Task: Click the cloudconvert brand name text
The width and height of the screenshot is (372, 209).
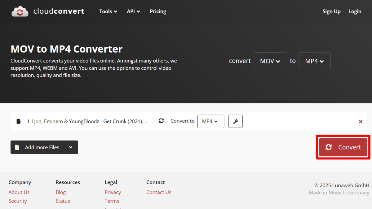Action: [x=59, y=11]
